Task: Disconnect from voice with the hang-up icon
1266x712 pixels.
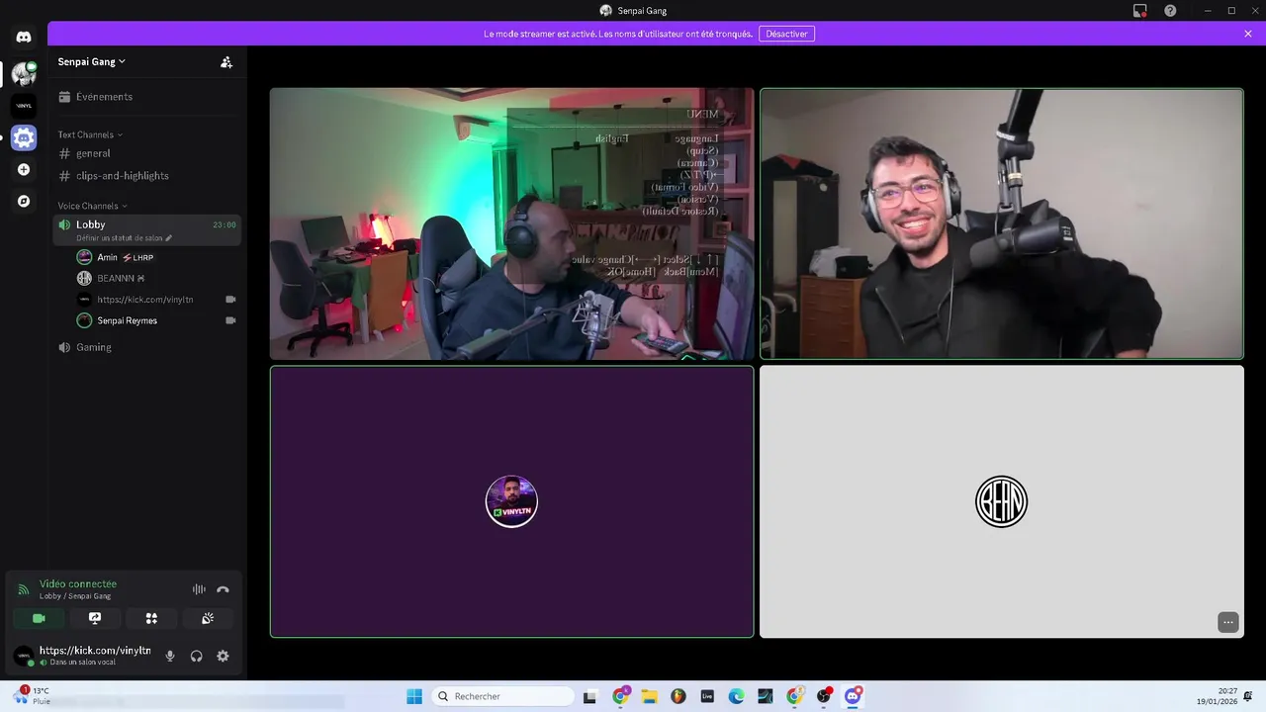Action: (223, 589)
